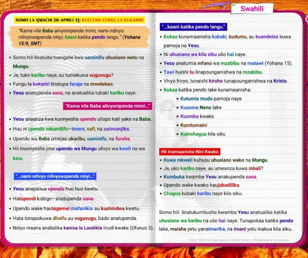Click the dark blue header "…kaeni katika pendo langu."
The height and width of the screenshot is (258, 308).
193,27
